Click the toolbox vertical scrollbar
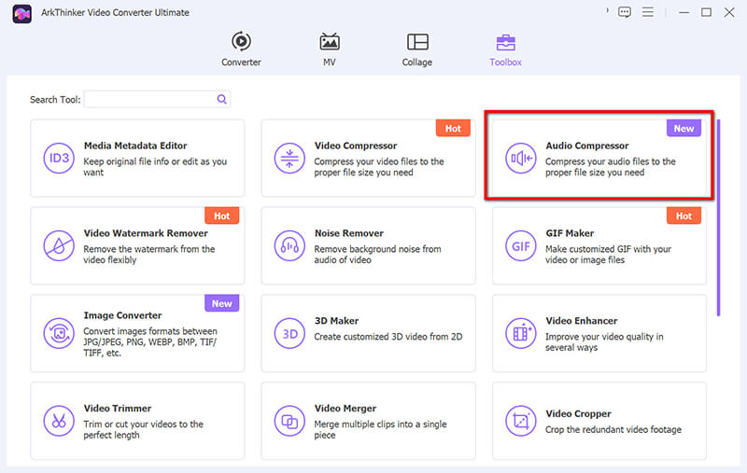The image size is (747, 473). click(718, 217)
